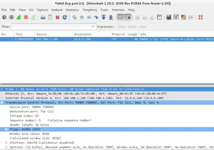Save this capture file icon
Viewport: 214px width, 150px height.
click(x=50, y=17)
